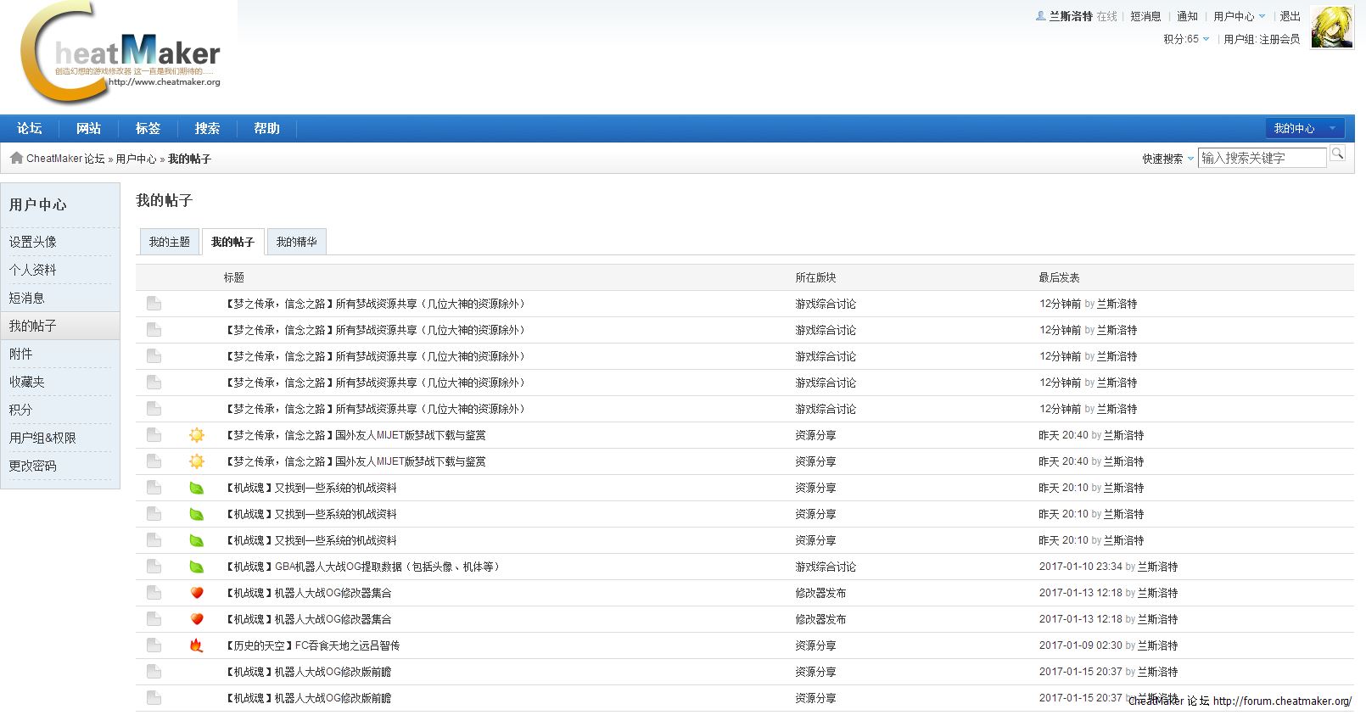Open the user avatar image

(1331, 27)
